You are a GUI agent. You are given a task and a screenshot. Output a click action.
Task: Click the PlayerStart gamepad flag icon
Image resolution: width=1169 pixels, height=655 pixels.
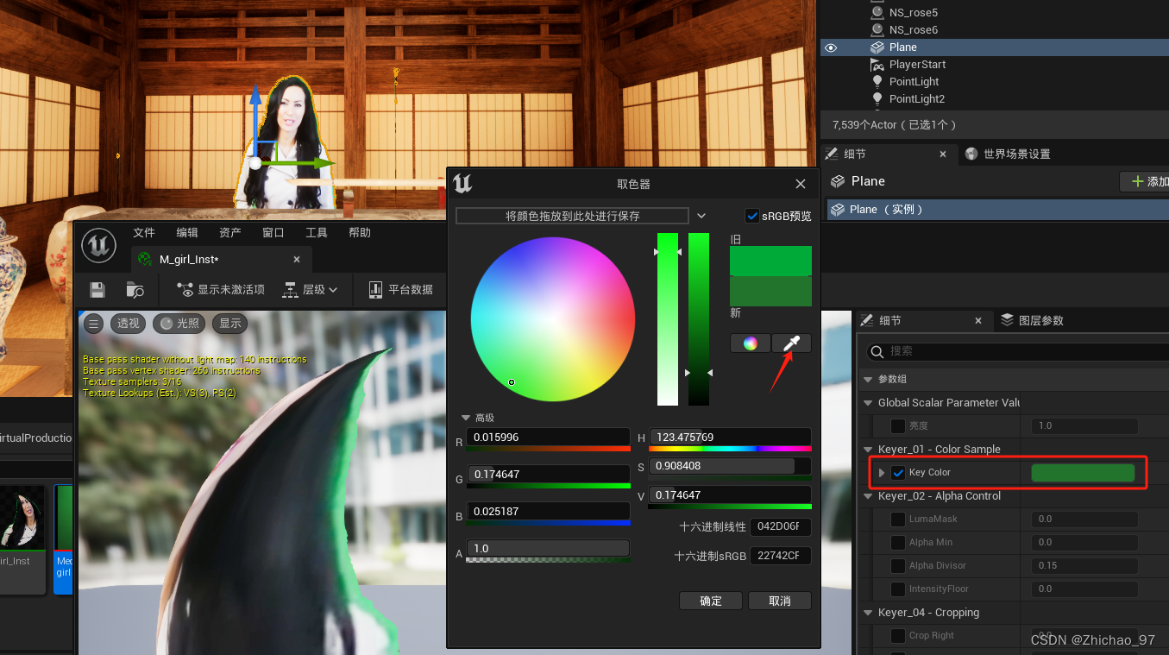point(877,65)
